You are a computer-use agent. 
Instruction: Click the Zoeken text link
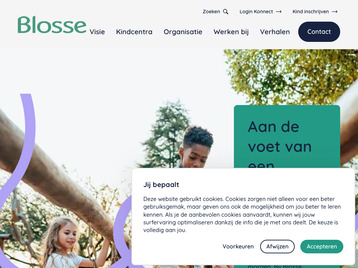pos(212,12)
